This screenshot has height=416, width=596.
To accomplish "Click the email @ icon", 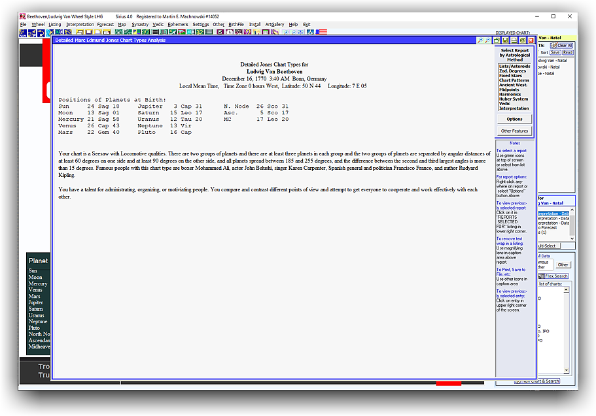I will [523, 40].
